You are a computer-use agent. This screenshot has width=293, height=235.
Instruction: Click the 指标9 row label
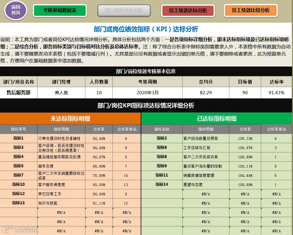point(162,166)
